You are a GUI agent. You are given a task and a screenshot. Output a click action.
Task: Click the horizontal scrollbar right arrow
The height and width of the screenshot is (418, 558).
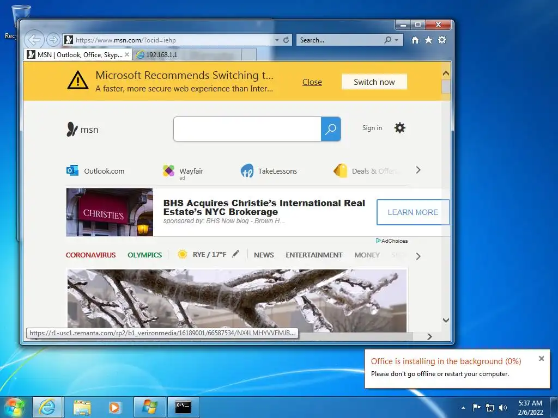(x=429, y=336)
